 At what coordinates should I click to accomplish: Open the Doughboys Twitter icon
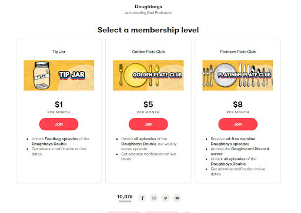click(166, 198)
